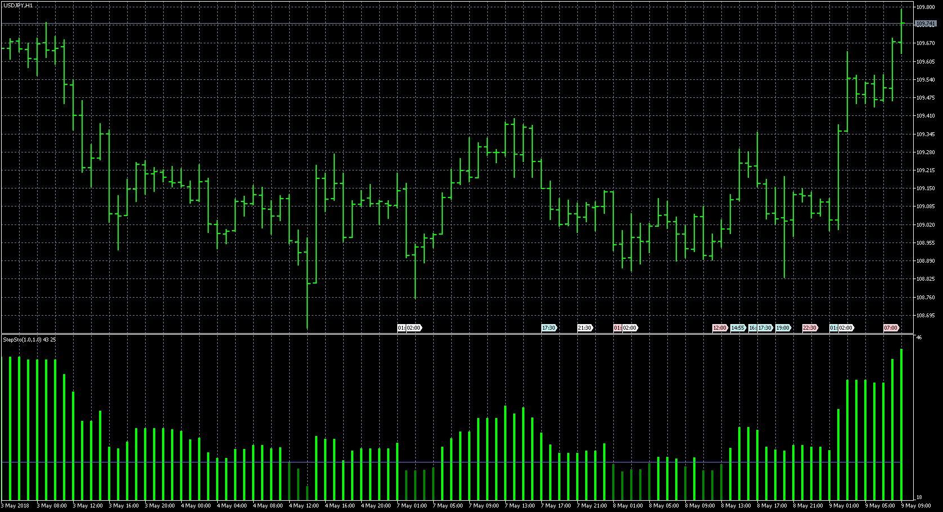Select the '4 May 00:00' time label
The image size is (943, 512).
coord(196,506)
